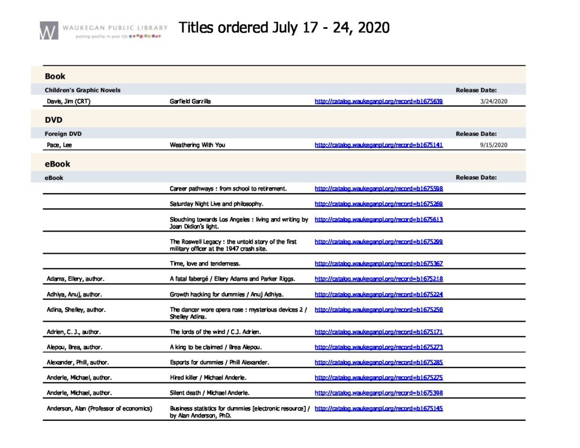Open the Weathering With You link b1675141

pyautogui.click(x=378, y=145)
